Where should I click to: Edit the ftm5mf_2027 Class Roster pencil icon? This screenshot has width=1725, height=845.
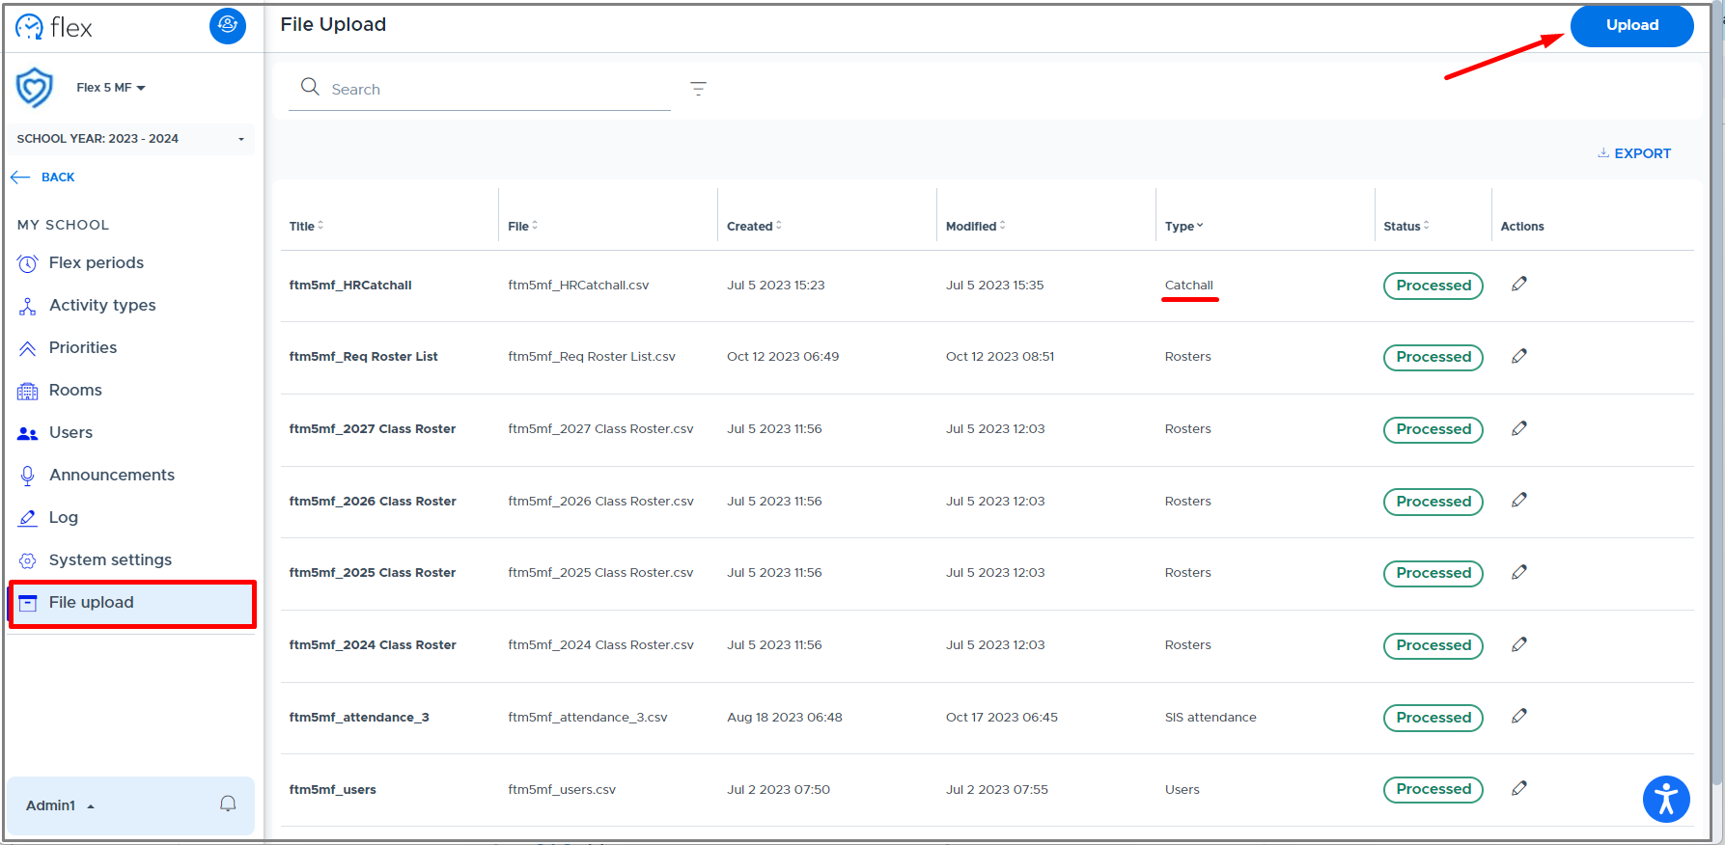click(x=1519, y=428)
